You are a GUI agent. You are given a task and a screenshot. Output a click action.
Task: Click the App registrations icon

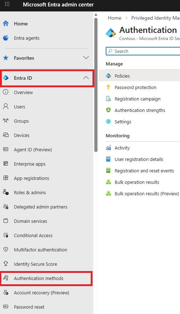tap(6, 178)
